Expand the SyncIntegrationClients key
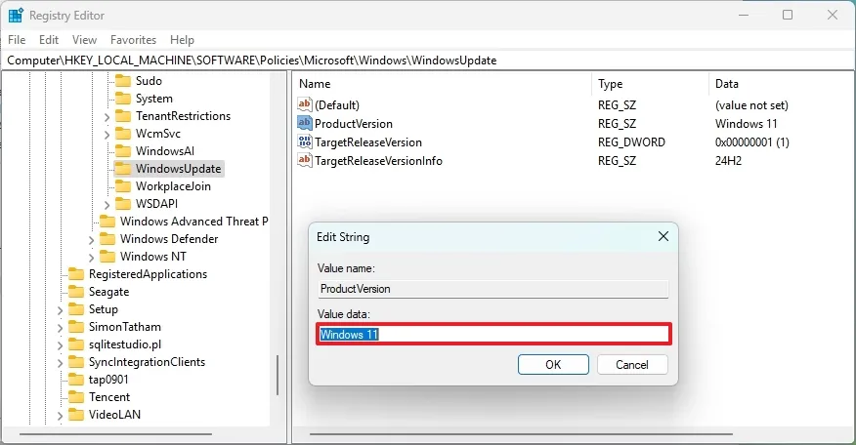856x445 pixels. (60, 363)
